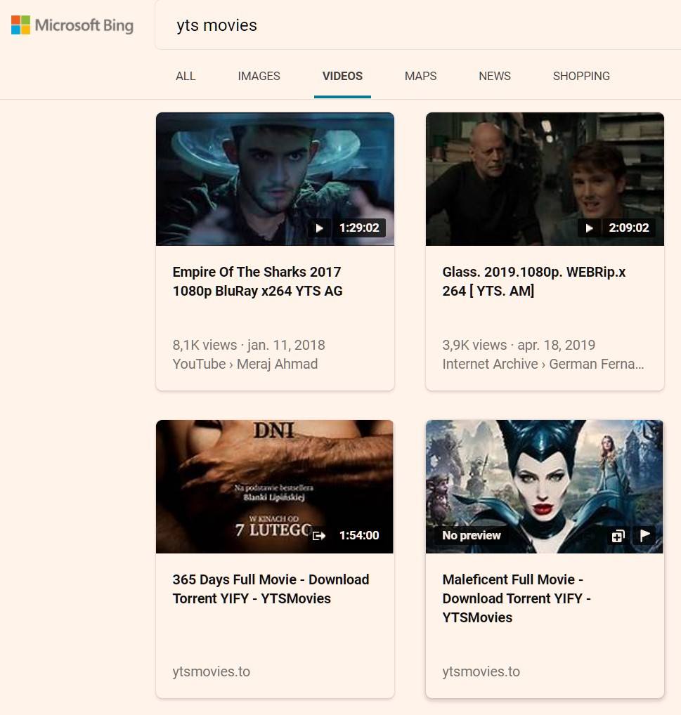Viewport: 681px width, 715px height.
Task: Click title Glass. 2019.1080p. WEBRip.x 264
Action: click(533, 282)
